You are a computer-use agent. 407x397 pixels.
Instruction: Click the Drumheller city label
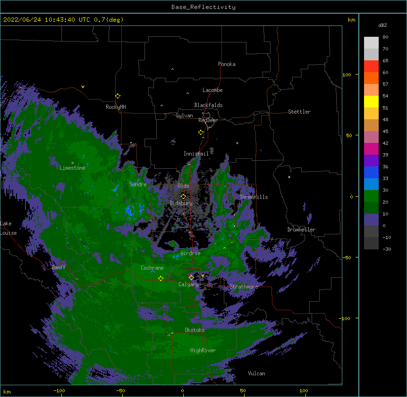[301, 230]
